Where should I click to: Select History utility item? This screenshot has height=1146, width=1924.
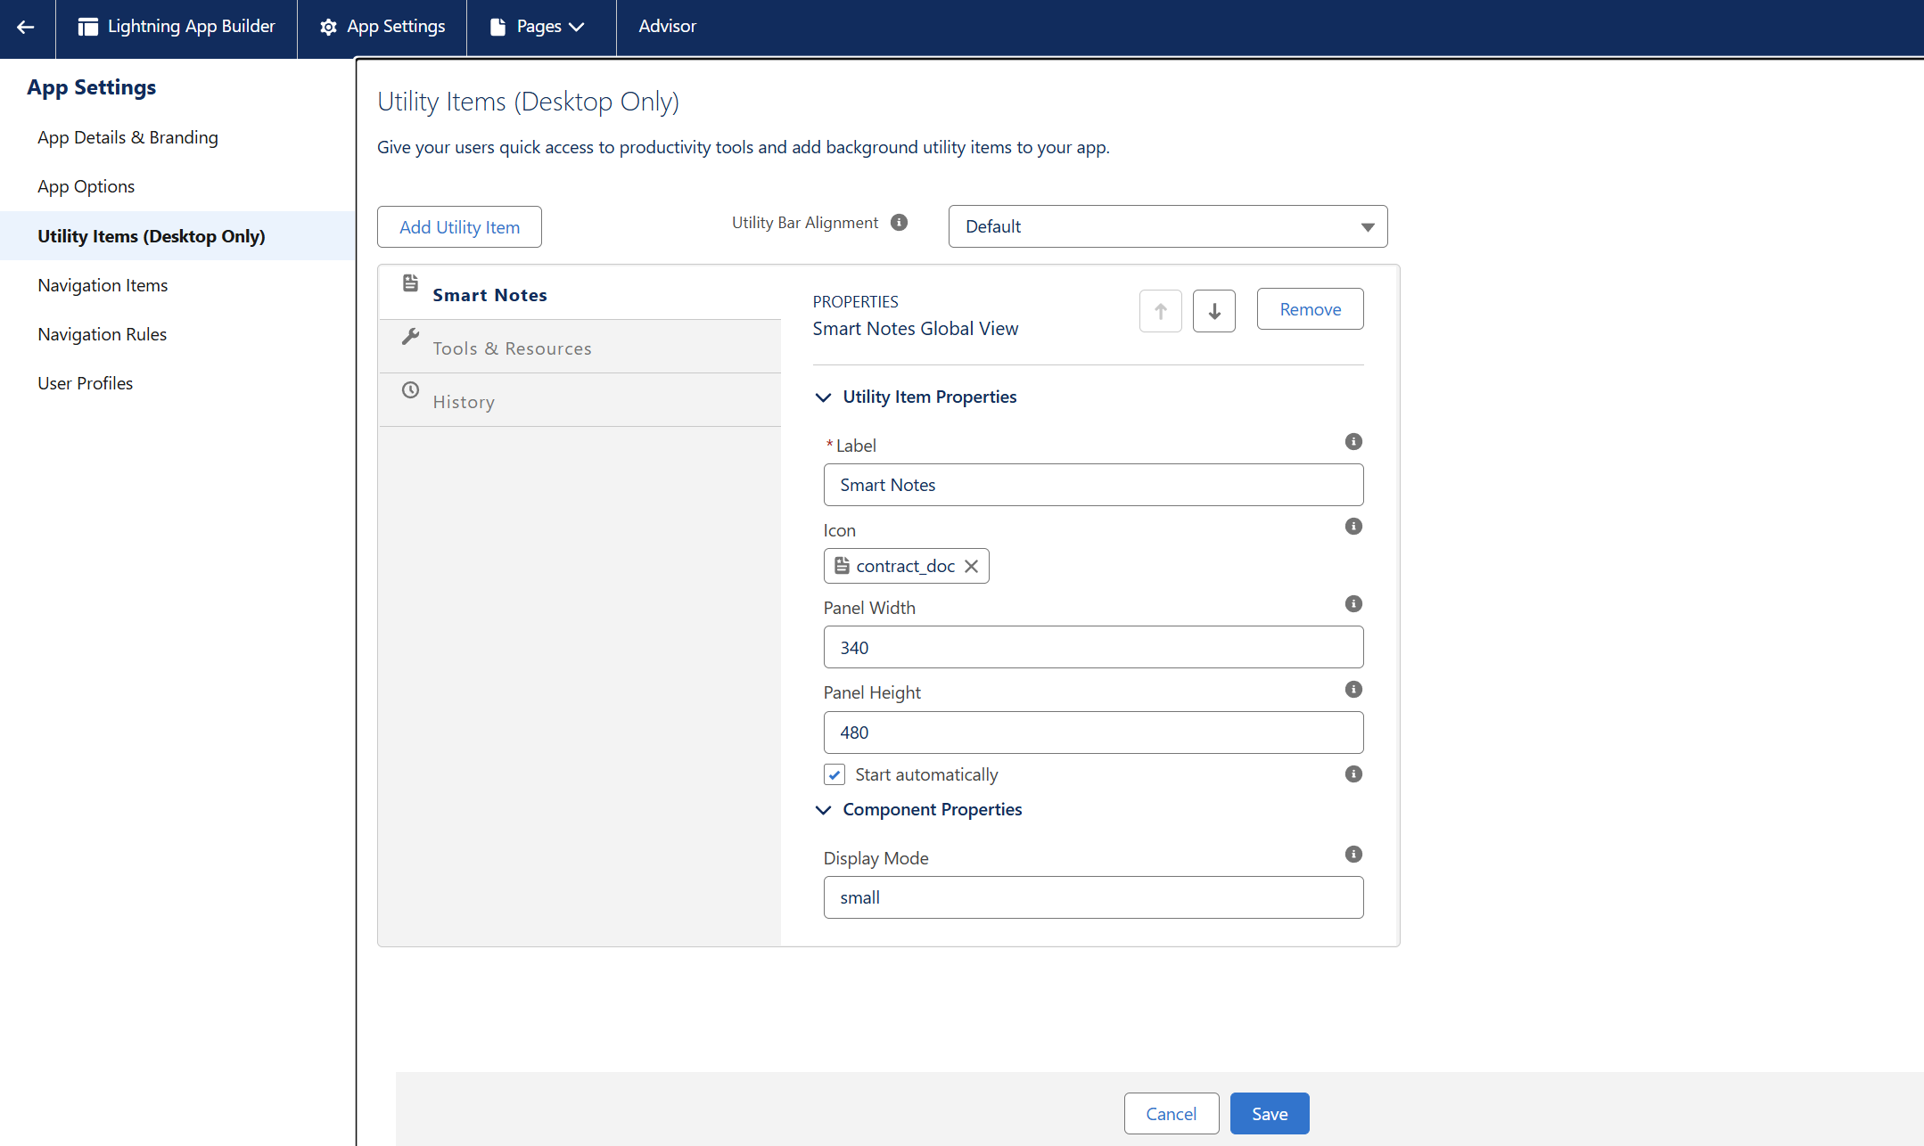pos(580,400)
